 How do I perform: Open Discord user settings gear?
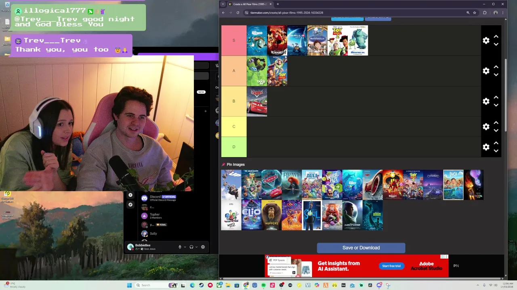pyautogui.click(x=203, y=247)
